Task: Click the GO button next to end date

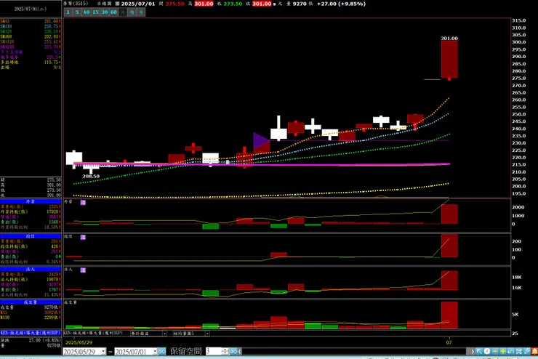Action: click(x=162, y=352)
